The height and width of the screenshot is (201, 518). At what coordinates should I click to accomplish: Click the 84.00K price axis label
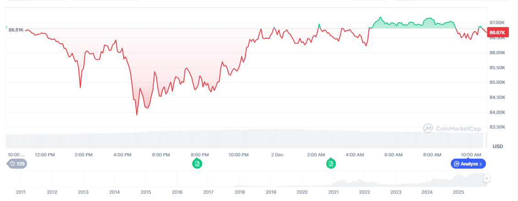497,112
